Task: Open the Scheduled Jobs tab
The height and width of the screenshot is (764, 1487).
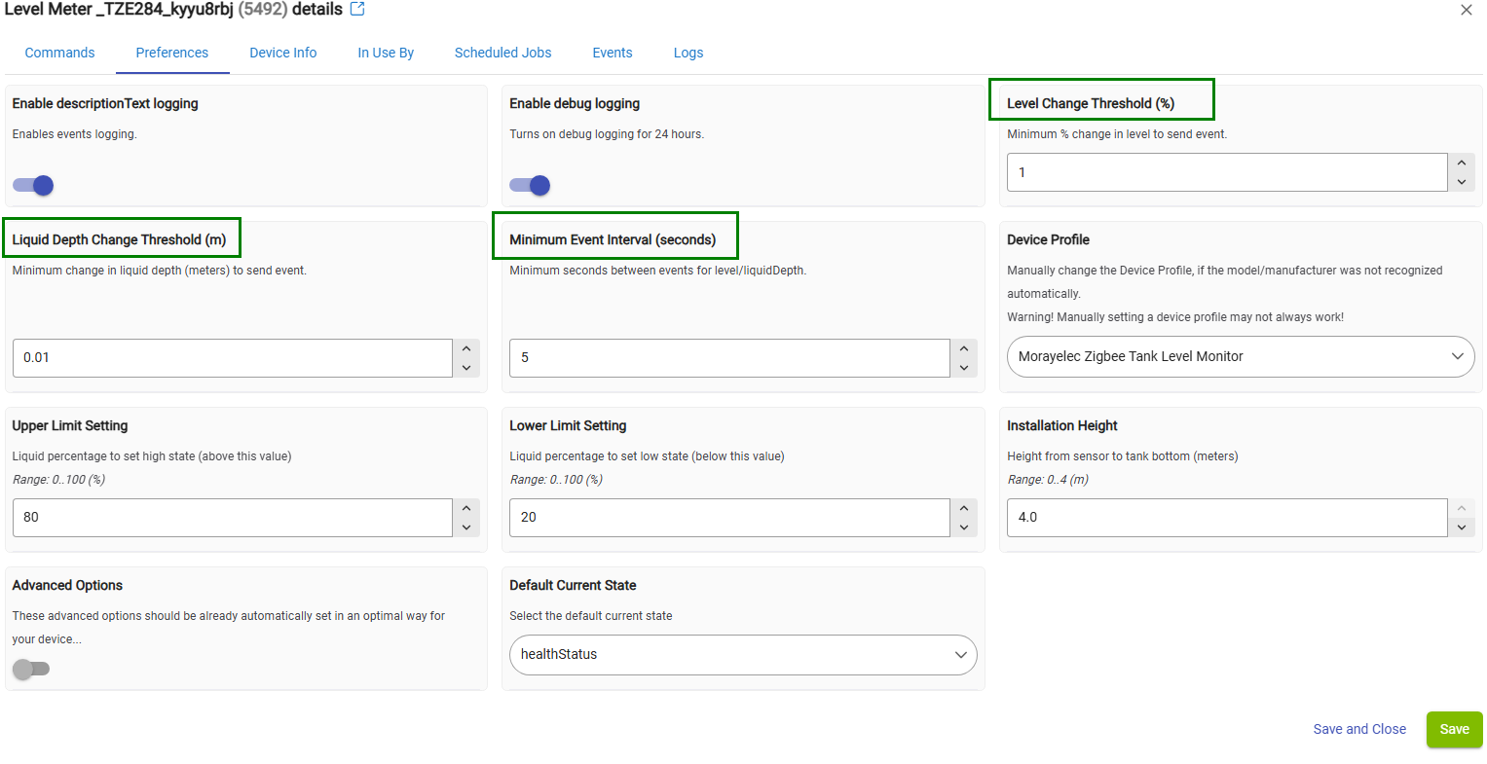Action: click(502, 53)
